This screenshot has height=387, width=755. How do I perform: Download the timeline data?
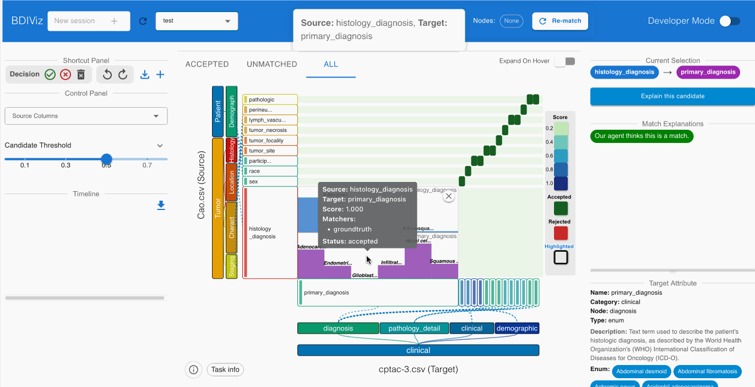coord(161,204)
